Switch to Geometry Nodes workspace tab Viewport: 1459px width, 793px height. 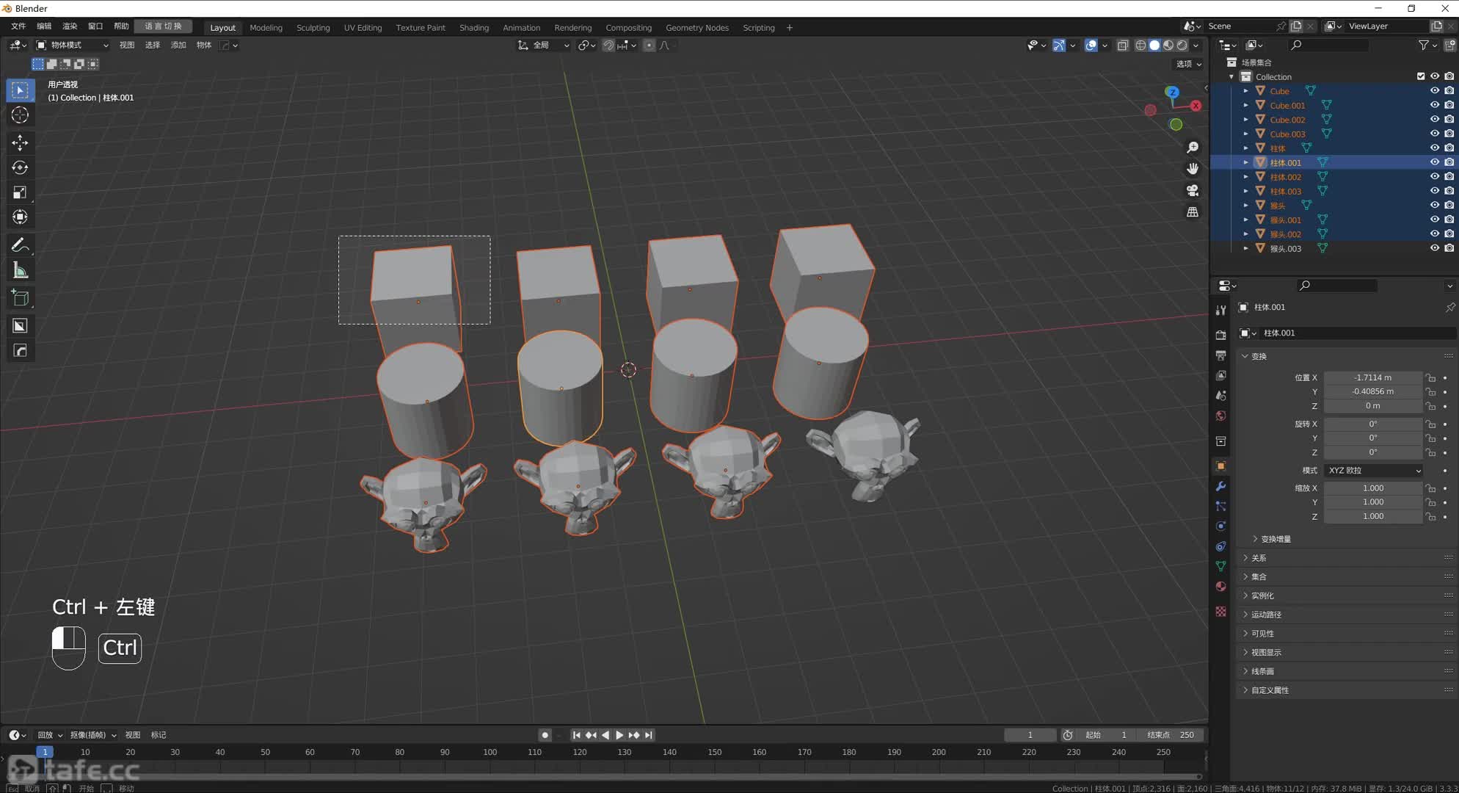point(697,27)
